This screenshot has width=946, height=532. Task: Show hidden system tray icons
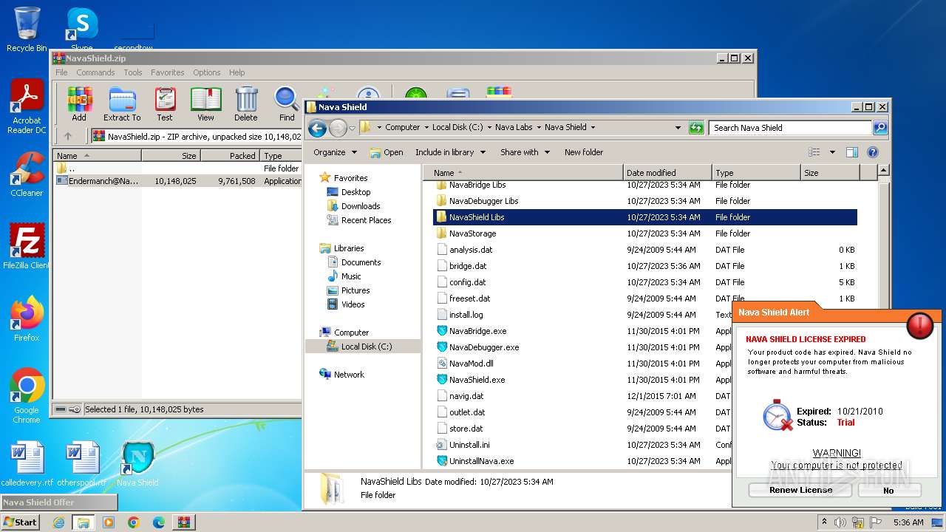pos(825,522)
